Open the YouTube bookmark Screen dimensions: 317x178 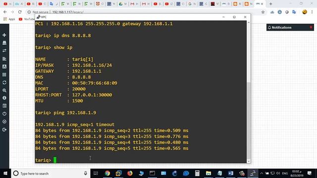coord(27,19)
